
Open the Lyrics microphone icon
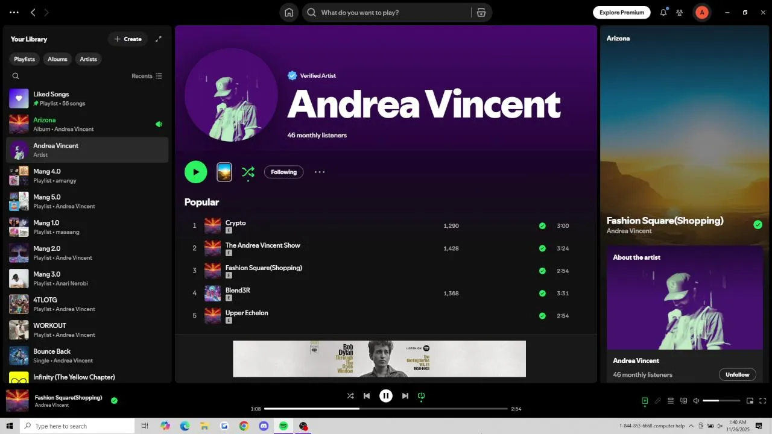coord(658,401)
